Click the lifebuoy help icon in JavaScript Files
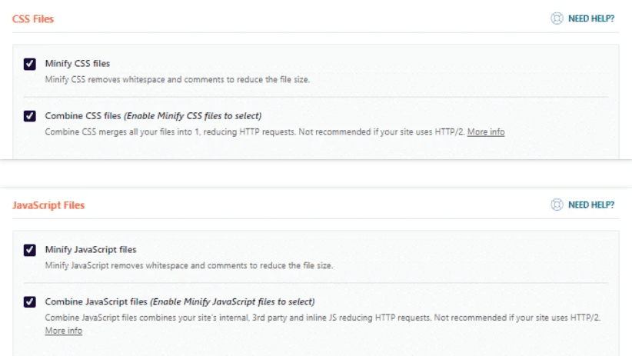Screen dimensions: 632x356 coord(557,205)
